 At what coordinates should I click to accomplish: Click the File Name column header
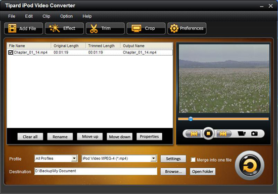pyautogui.click(x=29, y=45)
